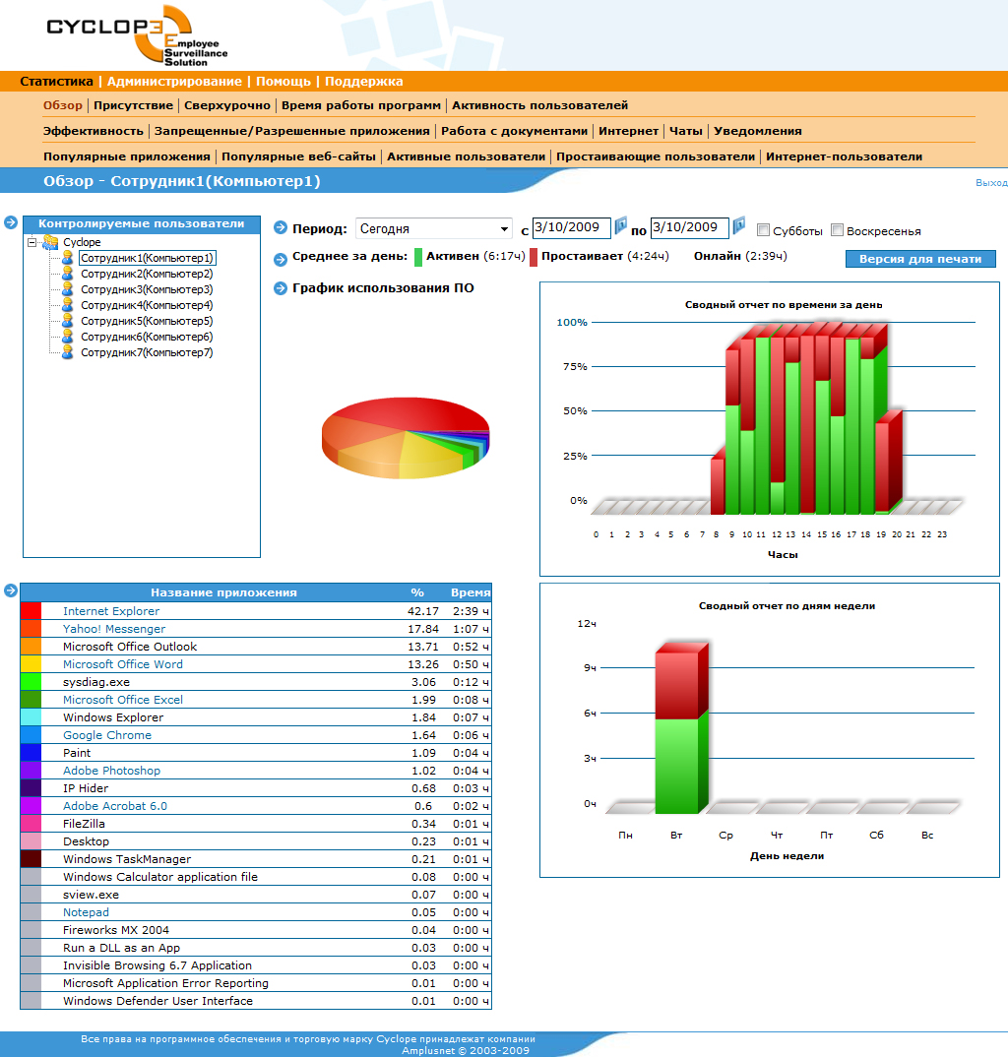The width and height of the screenshot is (1008, 1057).
Task: Click user icon of Сотрудник4(Компьютер4)
Action: [67, 305]
